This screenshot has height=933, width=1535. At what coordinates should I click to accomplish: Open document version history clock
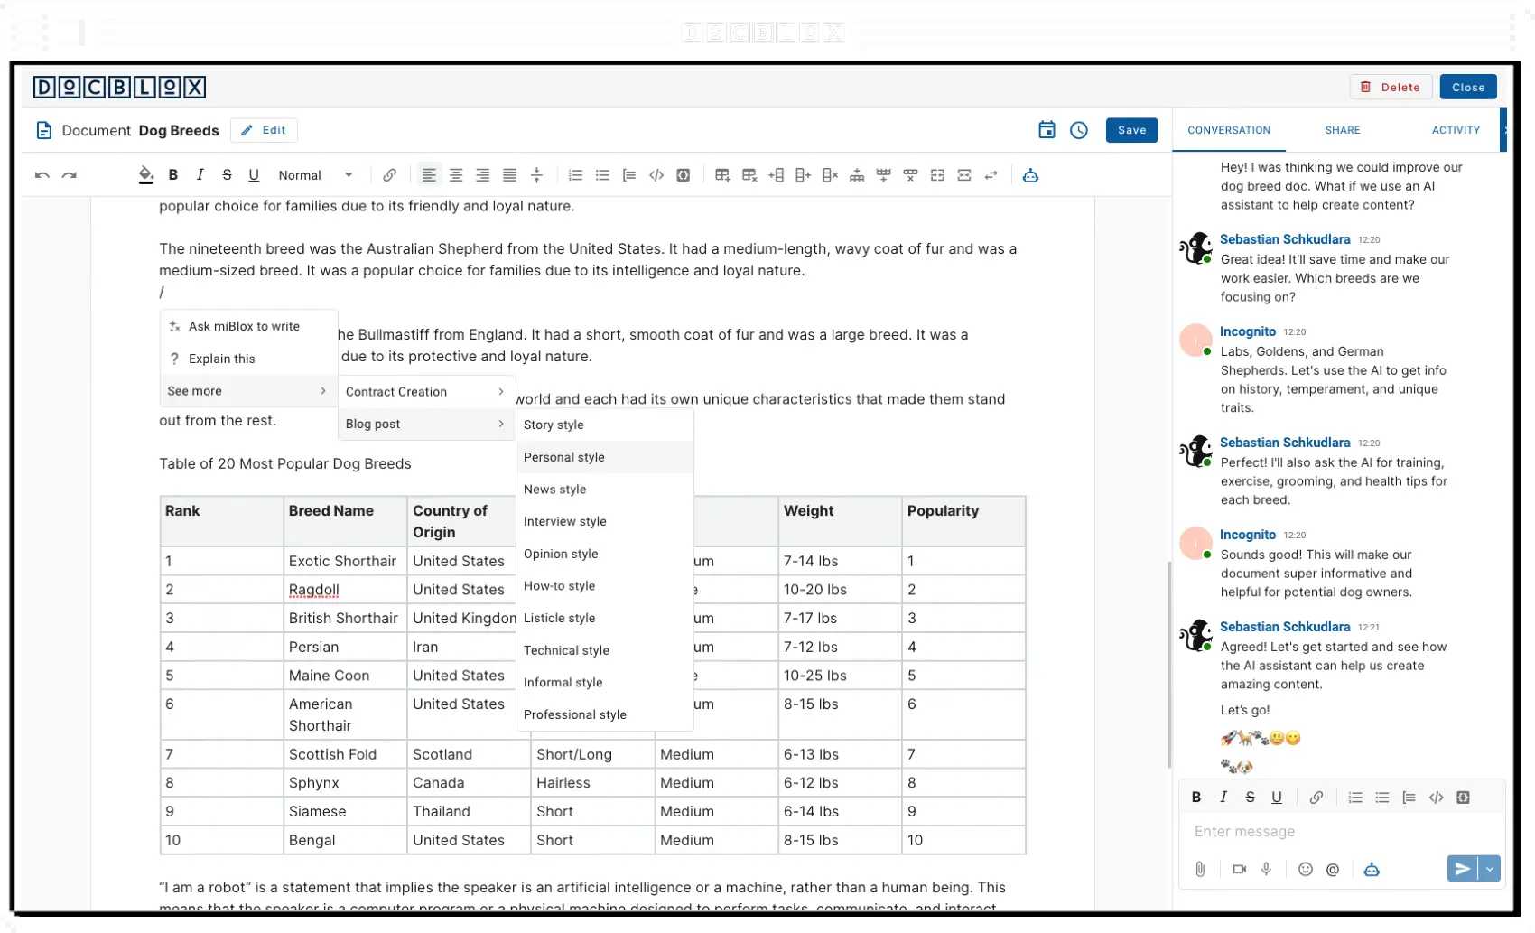click(1079, 130)
